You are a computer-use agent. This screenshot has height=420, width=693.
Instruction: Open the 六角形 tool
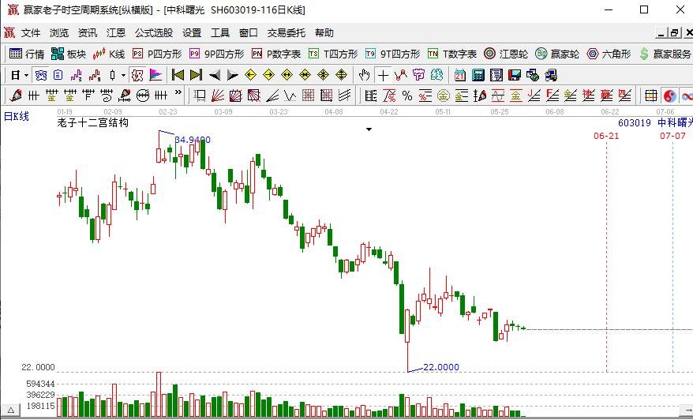point(609,54)
